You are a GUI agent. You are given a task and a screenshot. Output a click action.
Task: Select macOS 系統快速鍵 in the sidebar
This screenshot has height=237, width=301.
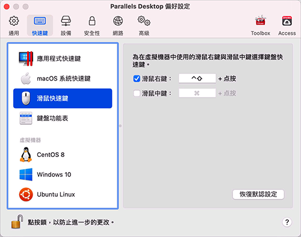(63, 78)
